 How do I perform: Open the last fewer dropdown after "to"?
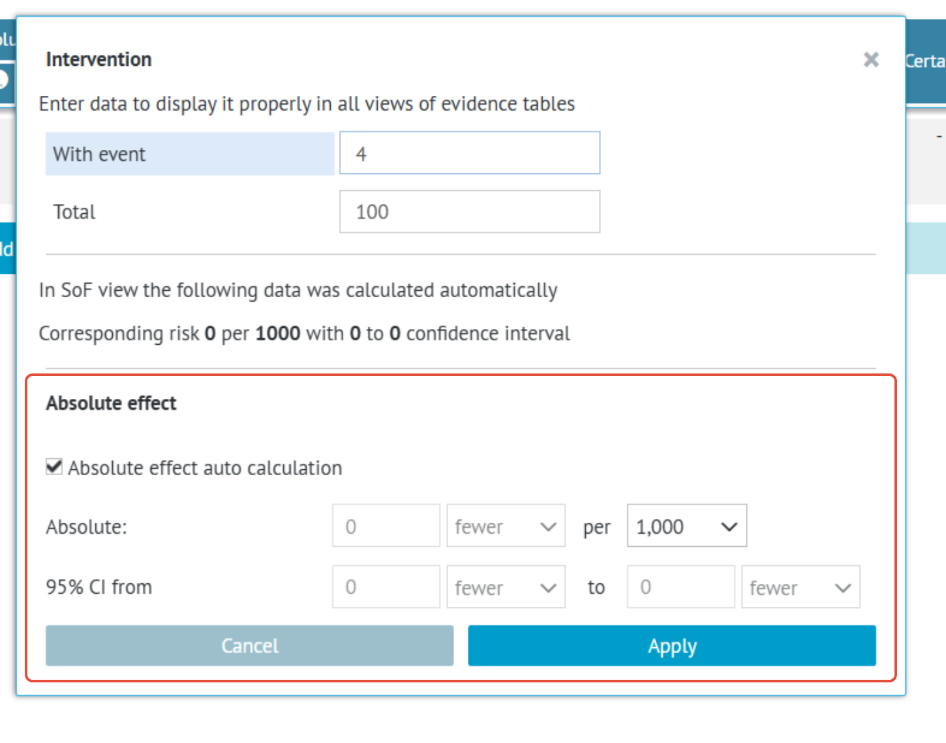point(801,587)
